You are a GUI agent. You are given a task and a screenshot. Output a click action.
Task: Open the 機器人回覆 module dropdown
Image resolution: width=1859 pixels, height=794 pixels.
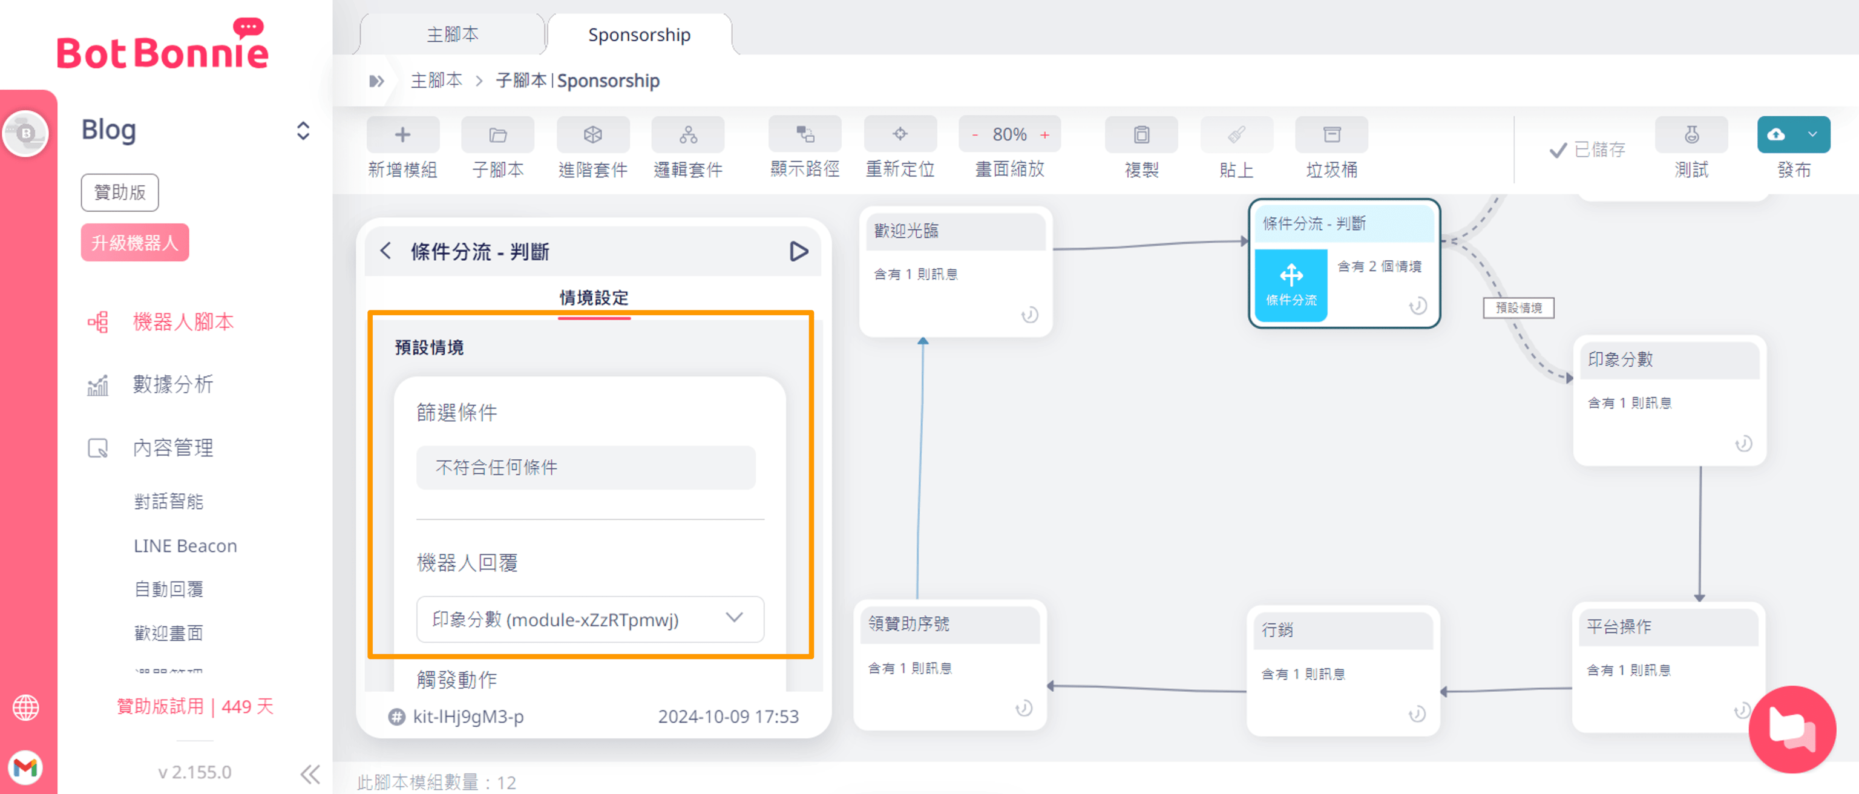(x=589, y=618)
